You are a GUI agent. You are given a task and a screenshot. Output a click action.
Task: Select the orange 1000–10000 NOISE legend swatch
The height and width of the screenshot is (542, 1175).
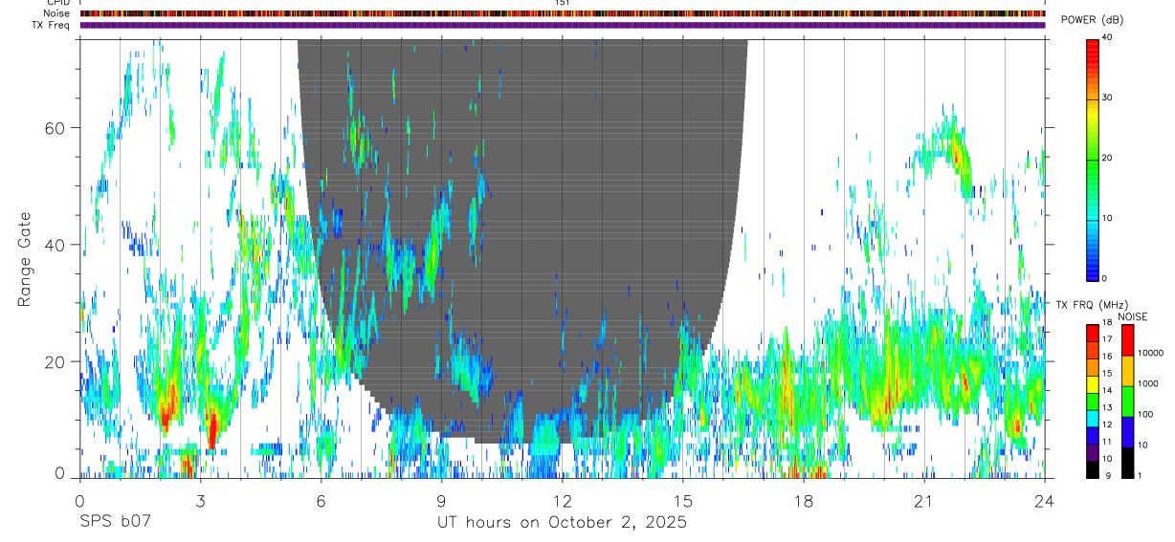[x=1128, y=371]
